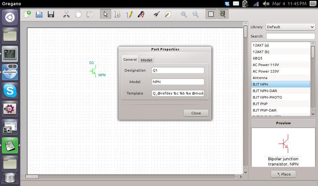Open the General tab in Part Properties

130,59
